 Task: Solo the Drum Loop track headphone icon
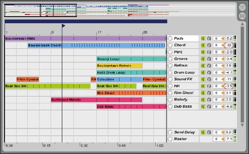[x=209, y=72]
